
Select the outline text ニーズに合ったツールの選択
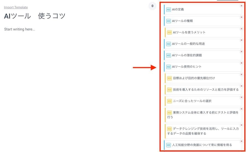pyautogui.click(x=192, y=101)
